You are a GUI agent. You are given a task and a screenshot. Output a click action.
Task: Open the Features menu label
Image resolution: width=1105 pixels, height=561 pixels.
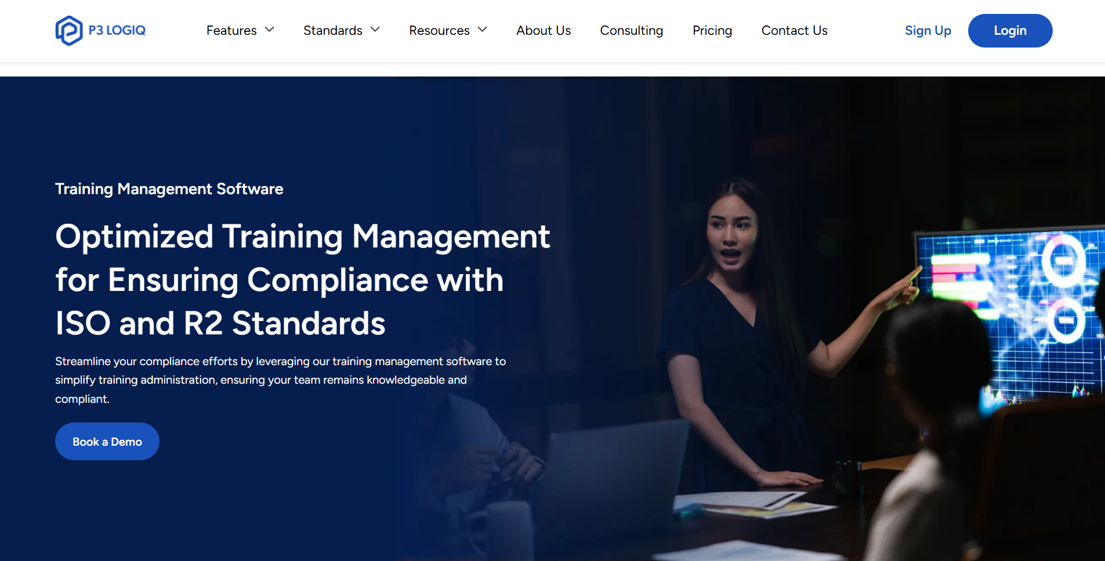coord(231,30)
